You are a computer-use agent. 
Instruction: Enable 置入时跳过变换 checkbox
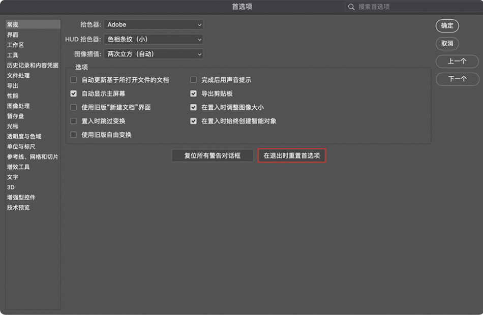[x=73, y=121]
